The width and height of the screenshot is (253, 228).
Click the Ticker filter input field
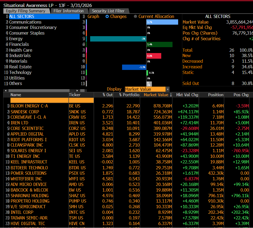pos(81,100)
